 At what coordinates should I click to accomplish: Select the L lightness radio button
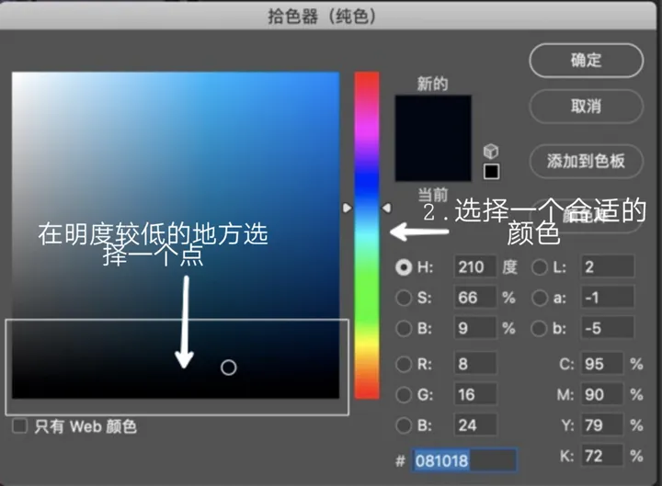(540, 267)
